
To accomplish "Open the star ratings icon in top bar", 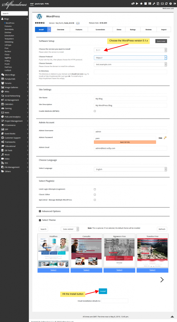I will pyautogui.click(x=141, y=3).
